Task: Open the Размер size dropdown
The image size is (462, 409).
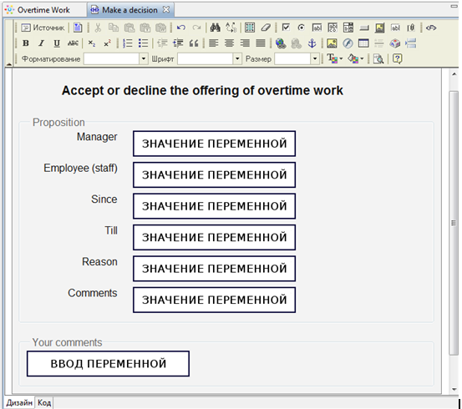Action: [315, 58]
